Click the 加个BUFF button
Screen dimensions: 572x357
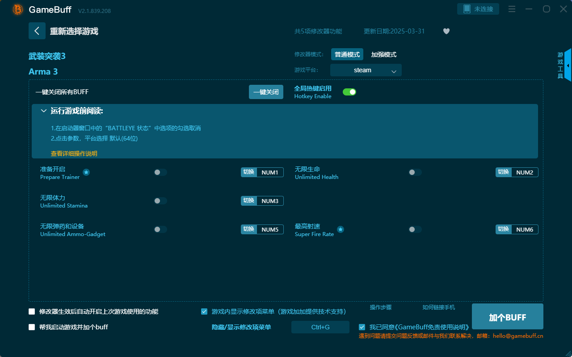click(x=507, y=316)
